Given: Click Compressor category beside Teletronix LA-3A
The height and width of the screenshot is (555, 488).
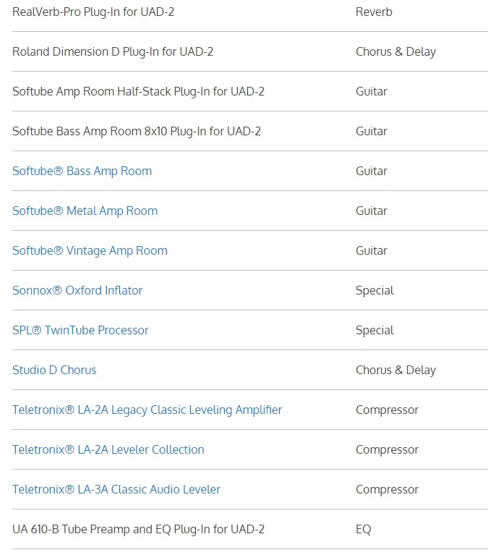Looking at the screenshot, I should pos(387,490).
